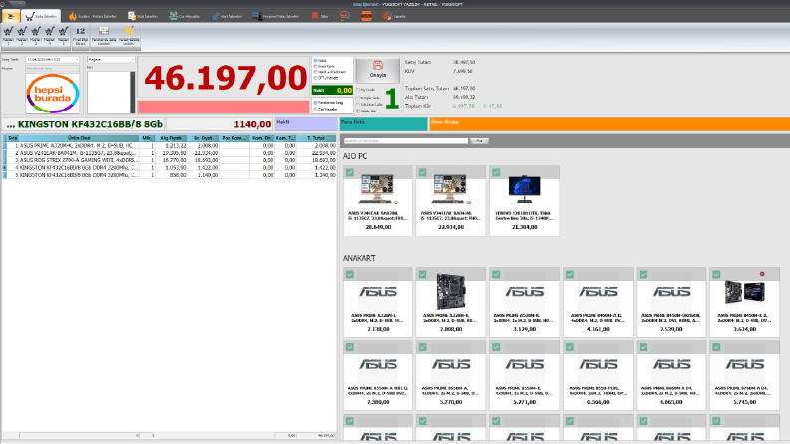The height and width of the screenshot is (444, 790).
Task: Open the Stok İşlemleri tab
Action: (143, 16)
